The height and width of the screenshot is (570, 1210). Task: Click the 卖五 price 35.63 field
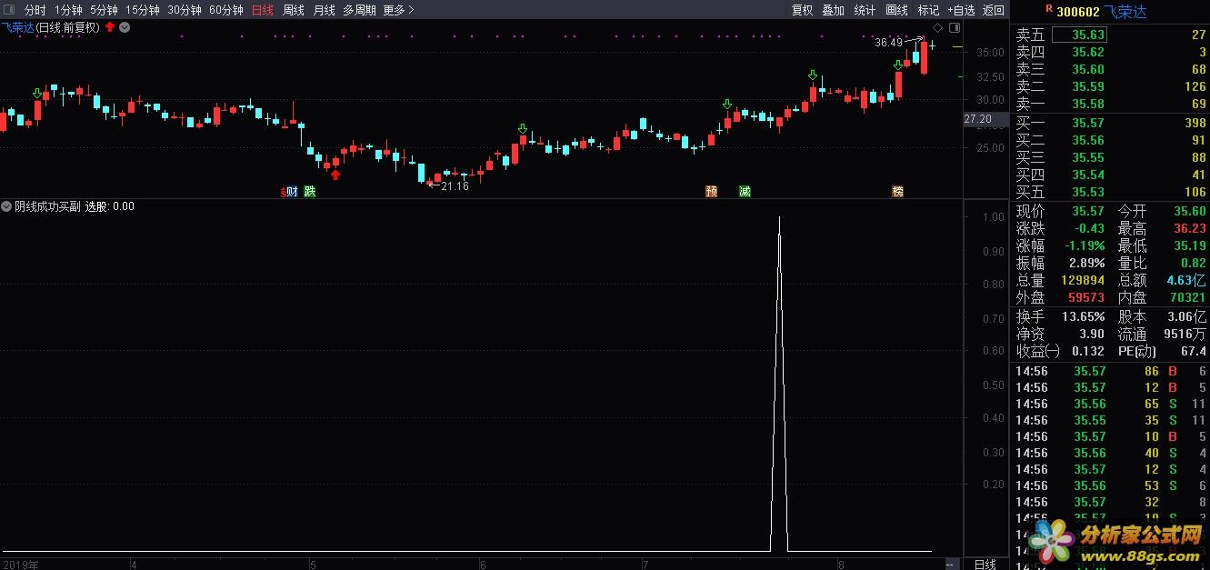[1079, 35]
